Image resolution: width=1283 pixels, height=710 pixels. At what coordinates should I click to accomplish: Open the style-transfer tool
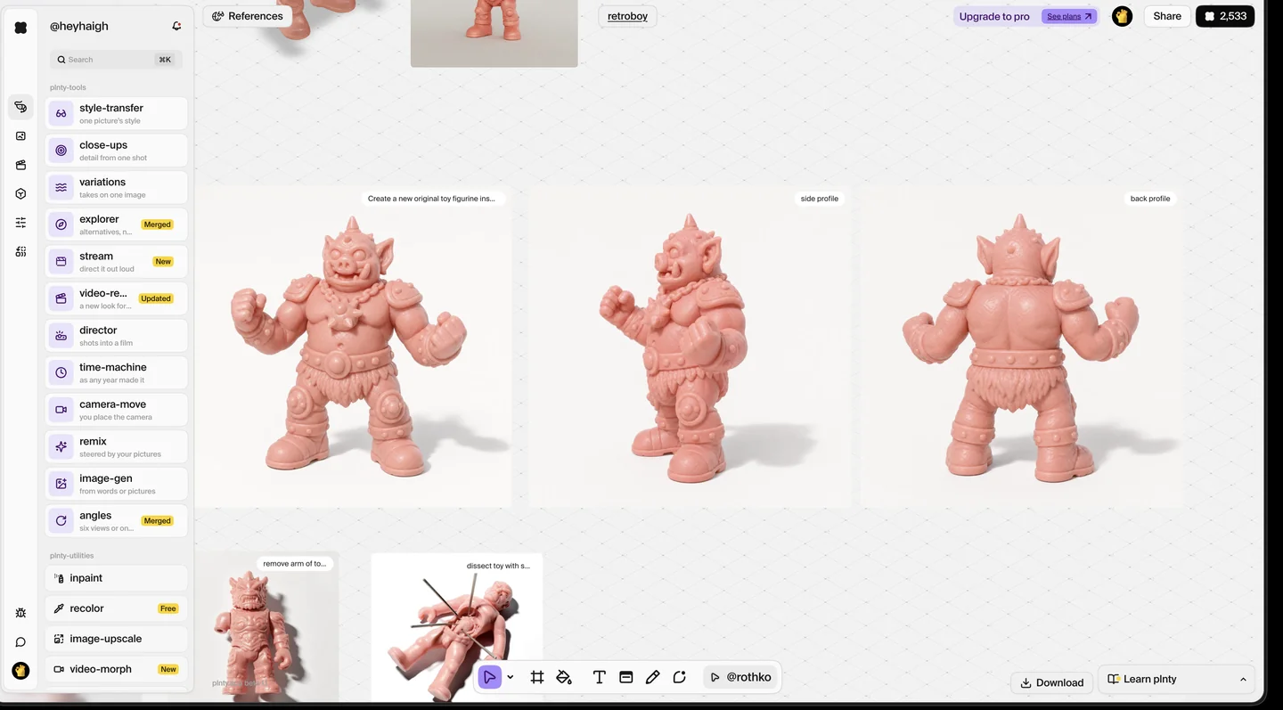(117, 113)
